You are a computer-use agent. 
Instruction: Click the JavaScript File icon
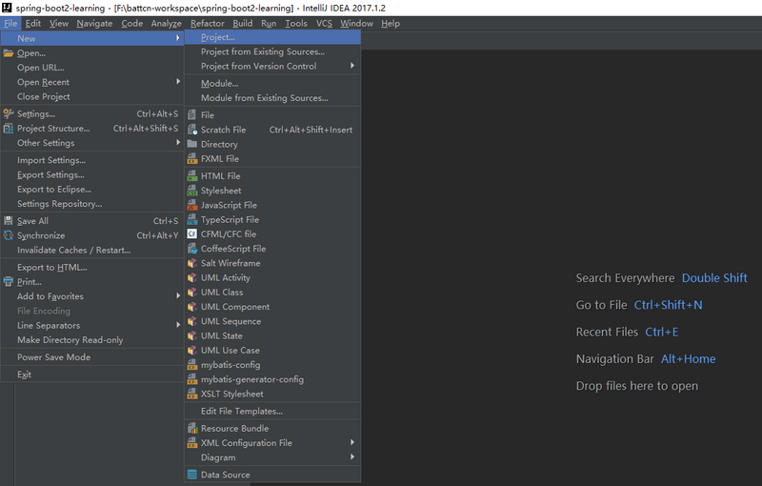coord(192,205)
